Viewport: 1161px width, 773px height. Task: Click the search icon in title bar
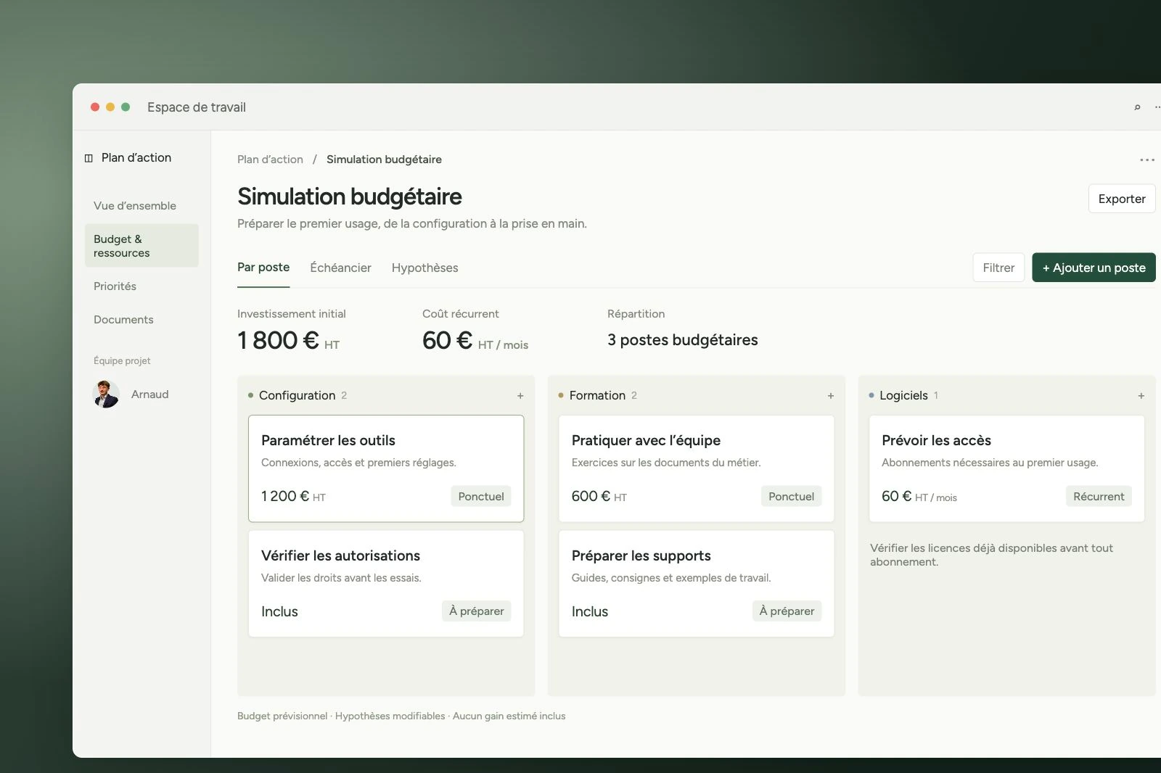coord(1137,107)
